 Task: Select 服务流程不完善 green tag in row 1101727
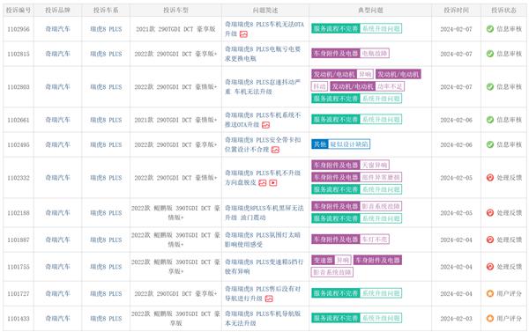(336, 293)
